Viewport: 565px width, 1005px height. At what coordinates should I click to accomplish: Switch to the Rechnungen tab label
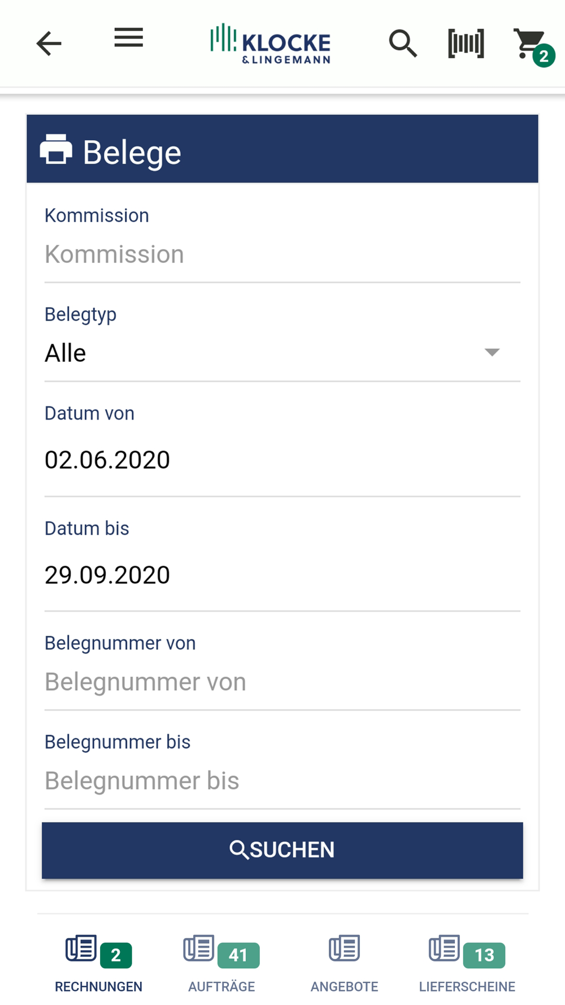pyautogui.click(x=98, y=987)
